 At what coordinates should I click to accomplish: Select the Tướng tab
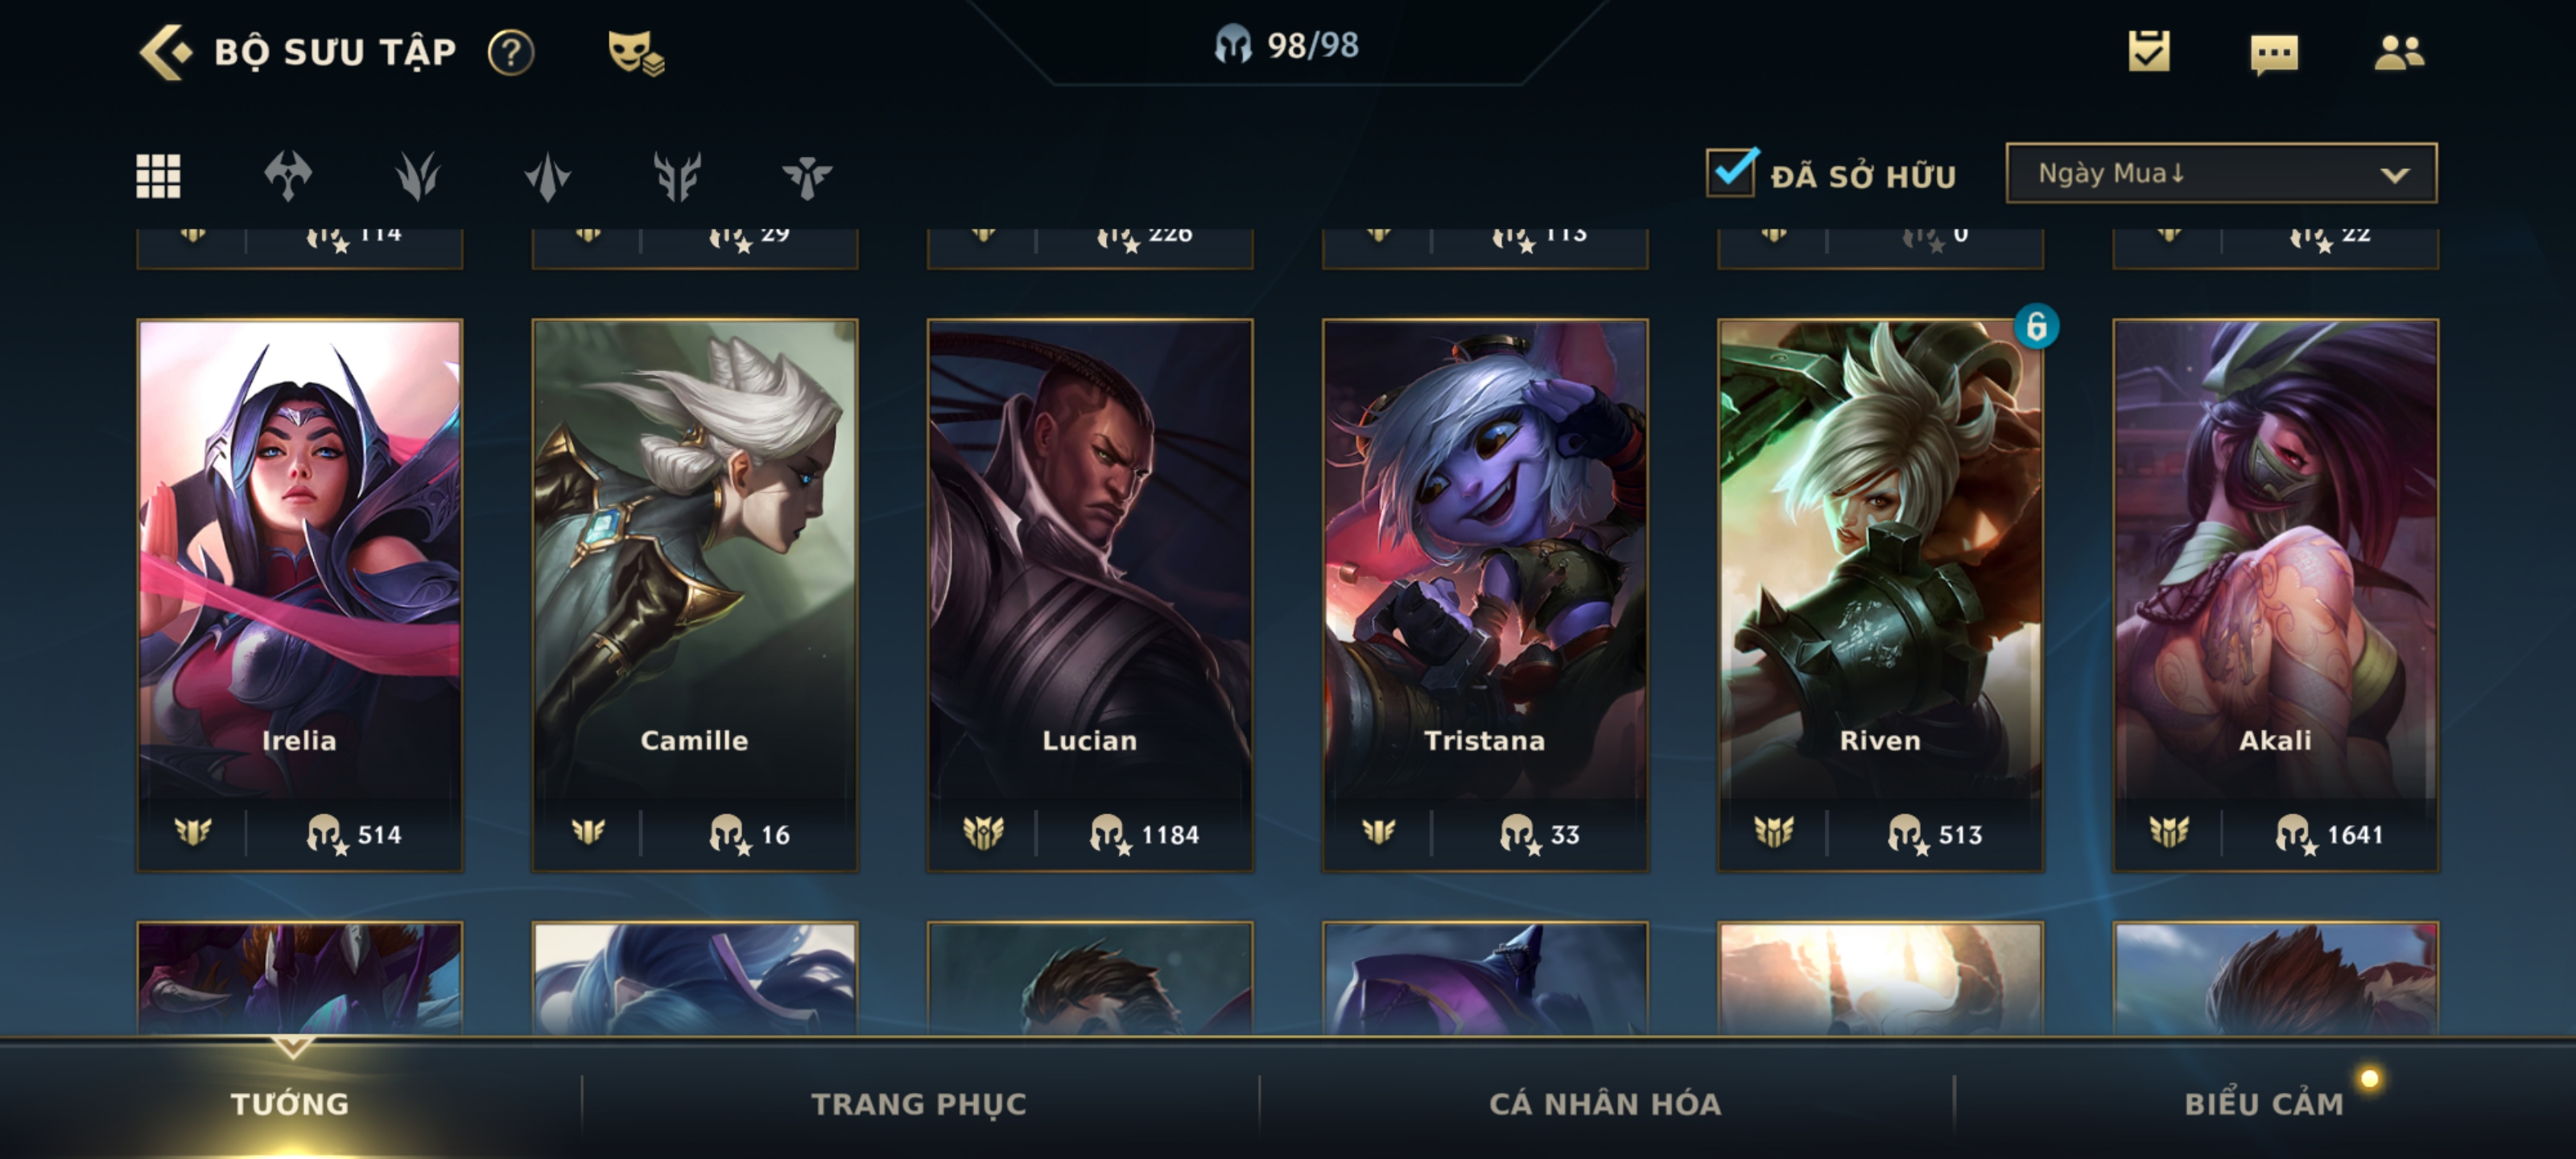tap(290, 1103)
